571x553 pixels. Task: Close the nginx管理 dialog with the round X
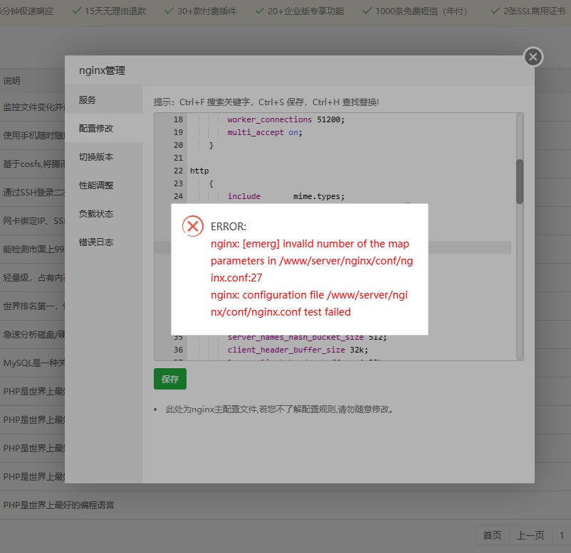coord(533,57)
